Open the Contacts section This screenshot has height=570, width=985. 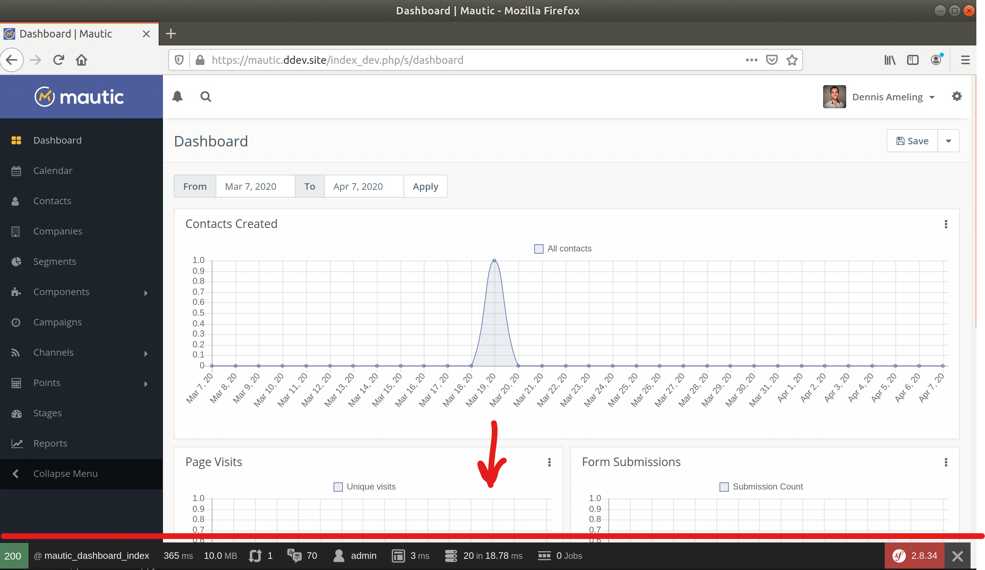53,200
